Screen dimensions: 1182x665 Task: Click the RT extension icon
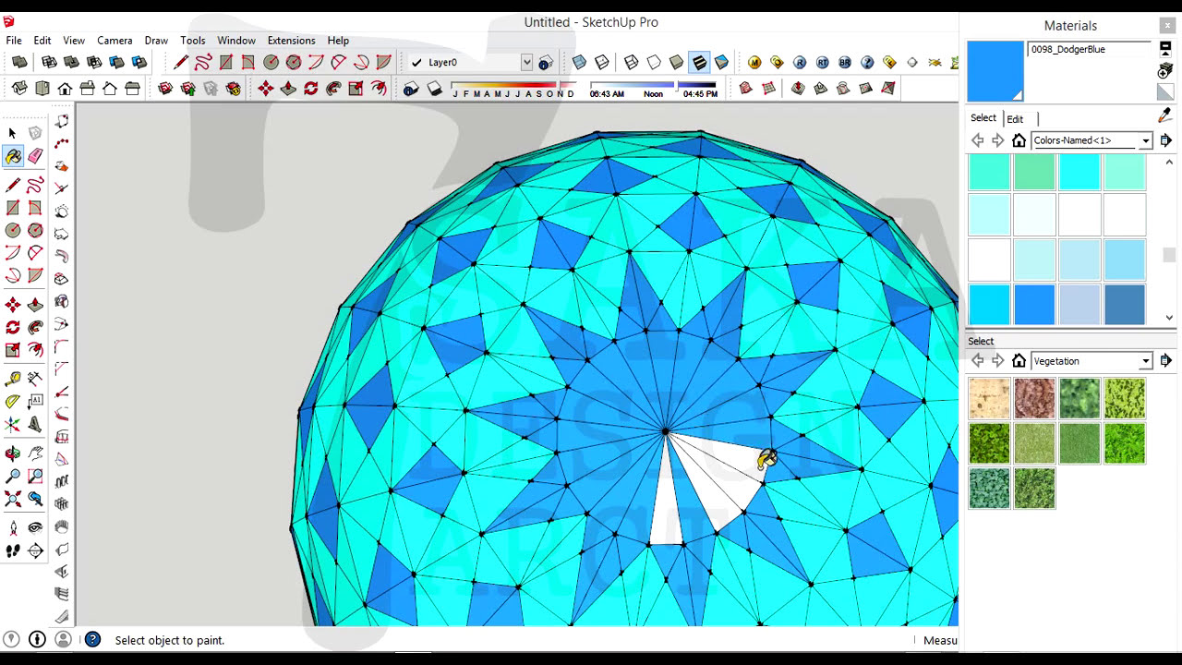pos(822,62)
